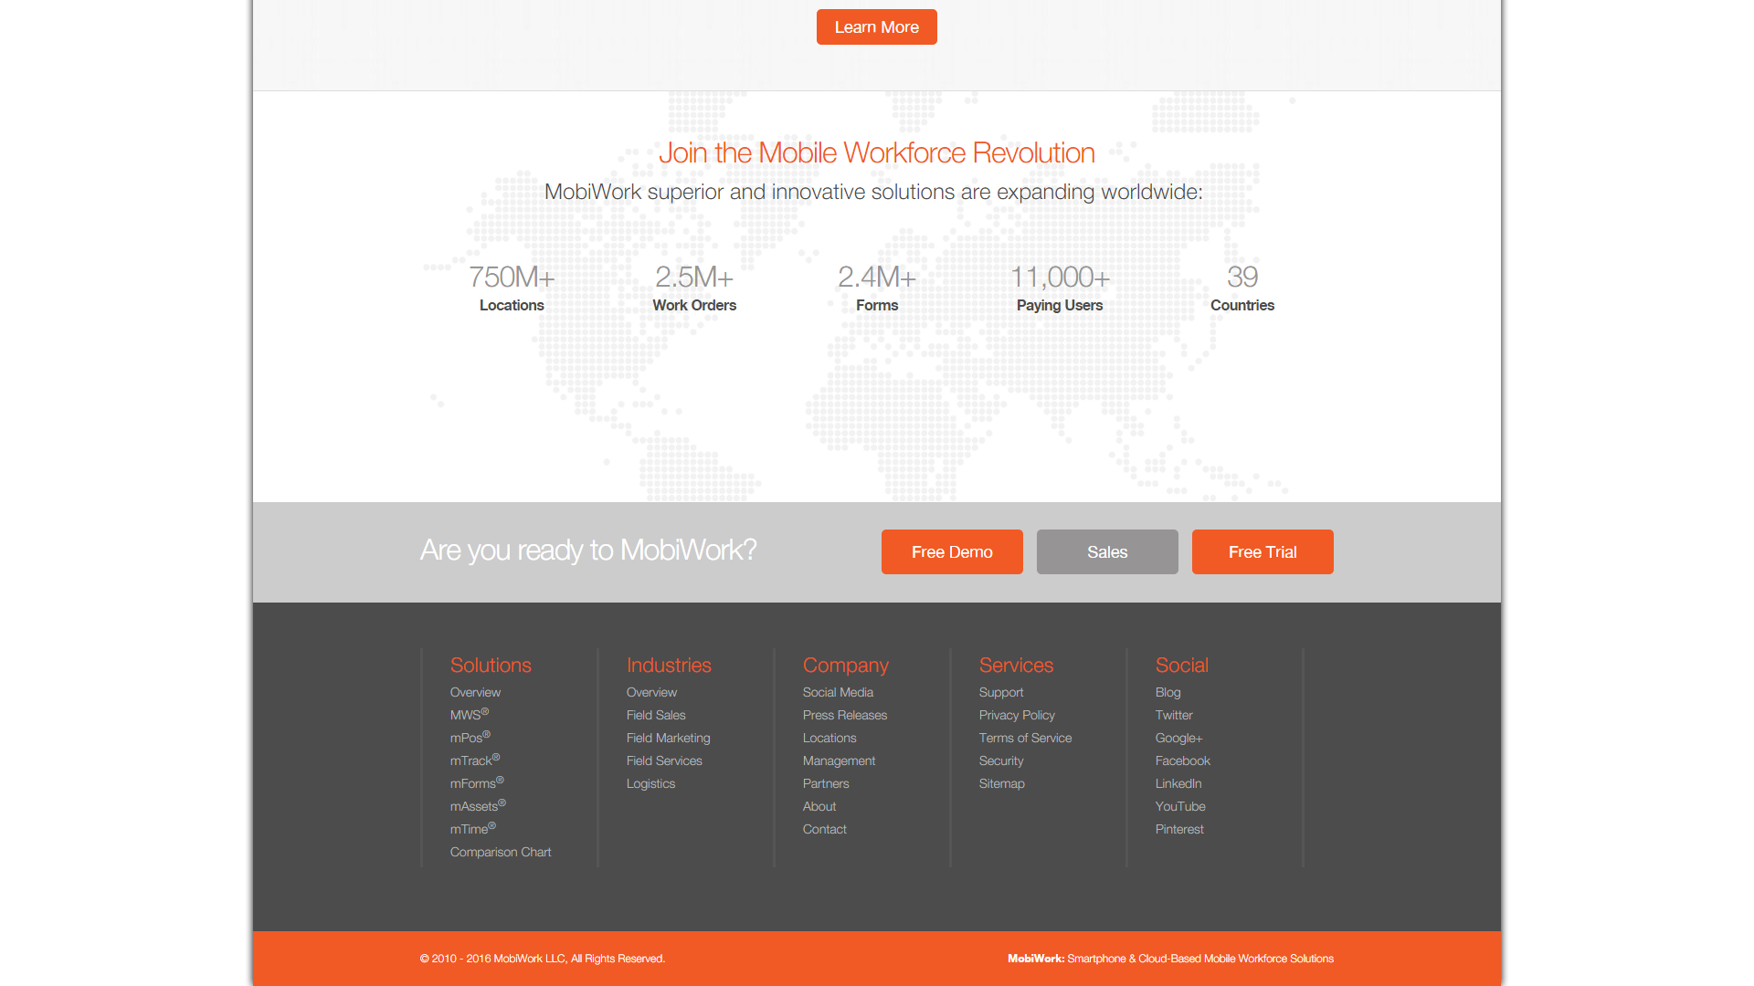Open the mTrack link
This screenshot has height=986, width=1754.
(475, 760)
